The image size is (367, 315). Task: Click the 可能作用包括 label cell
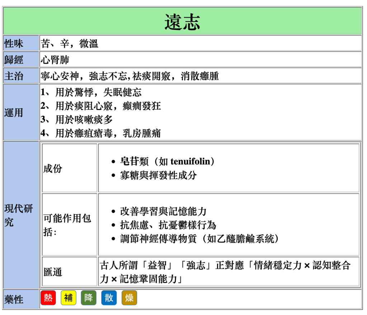click(x=67, y=225)
